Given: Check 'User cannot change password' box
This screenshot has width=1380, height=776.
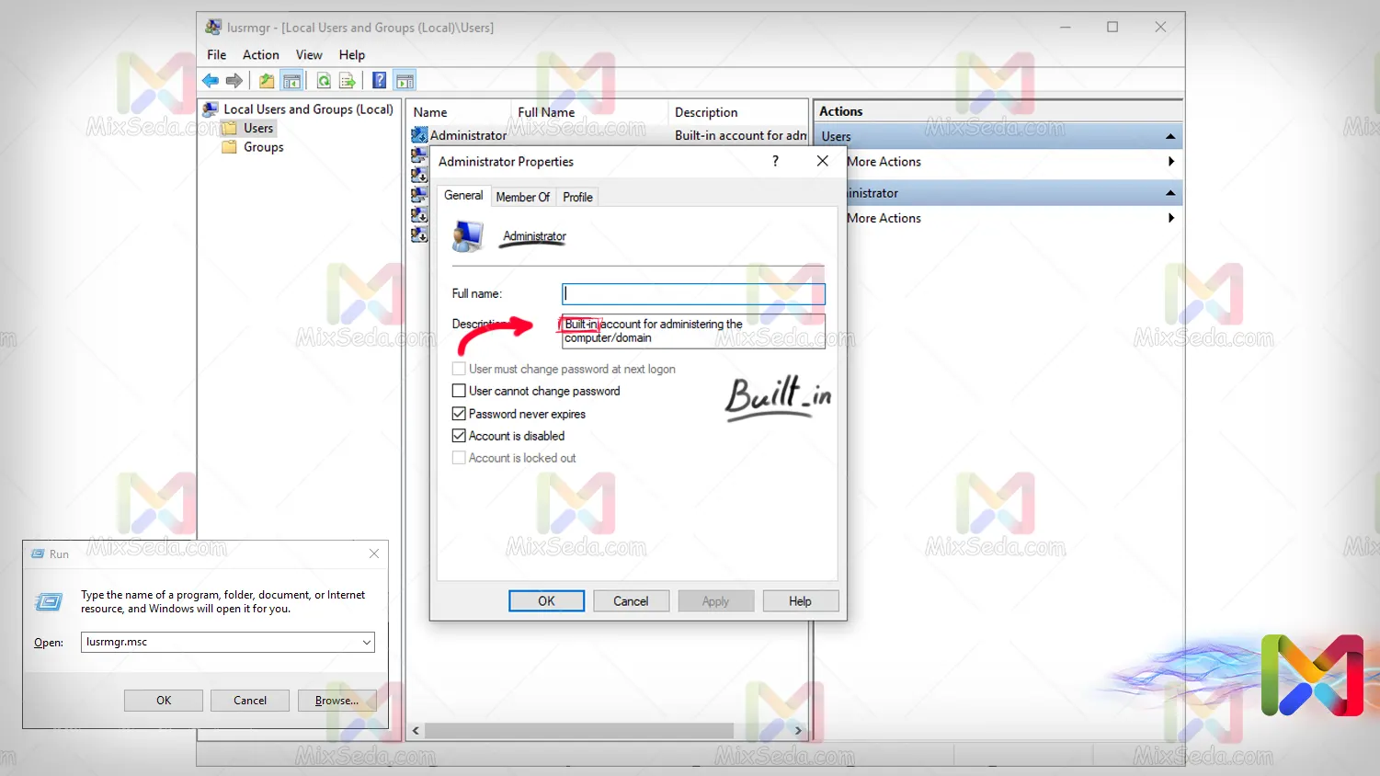Looking at the screenshot, I should click(x=459, y=391).
